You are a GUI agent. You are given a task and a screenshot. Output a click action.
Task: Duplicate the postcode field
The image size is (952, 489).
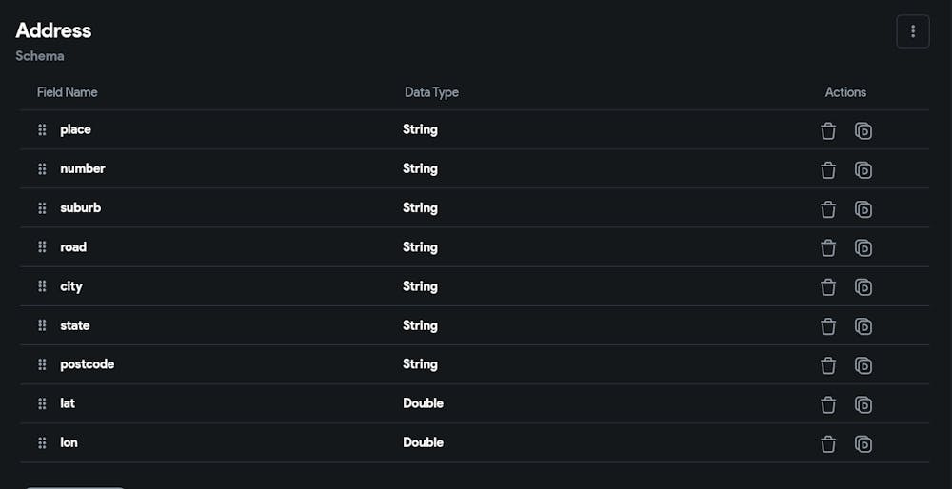tap(863, 365)
